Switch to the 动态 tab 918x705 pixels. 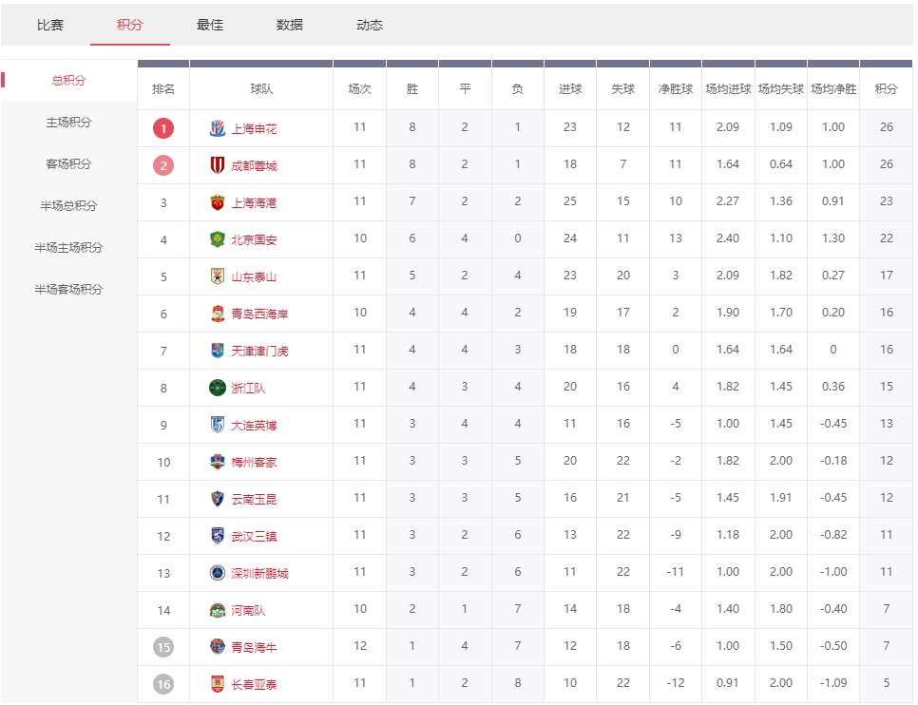370,26
